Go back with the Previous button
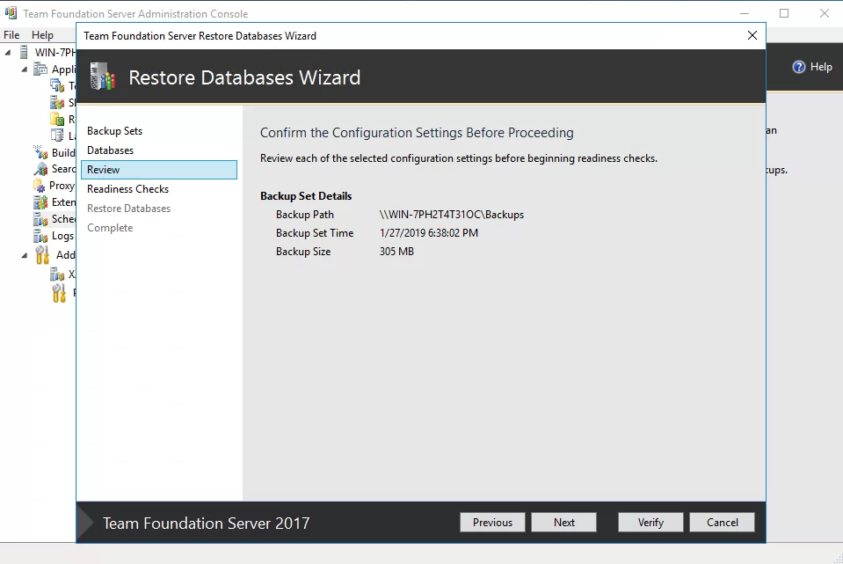The height and width of the screenshot is (564, 843). [492, 522]
